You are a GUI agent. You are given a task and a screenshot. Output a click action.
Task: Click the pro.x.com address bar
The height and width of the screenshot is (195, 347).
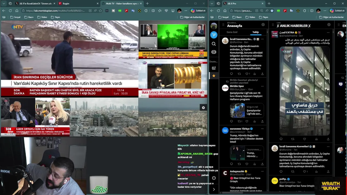point(243,11)
